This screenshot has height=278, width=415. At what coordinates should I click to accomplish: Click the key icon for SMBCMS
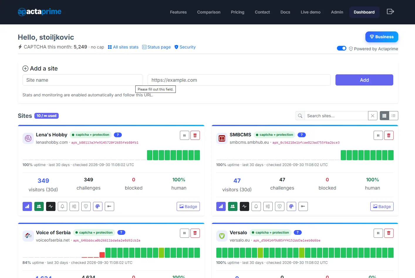coord(303,207)
